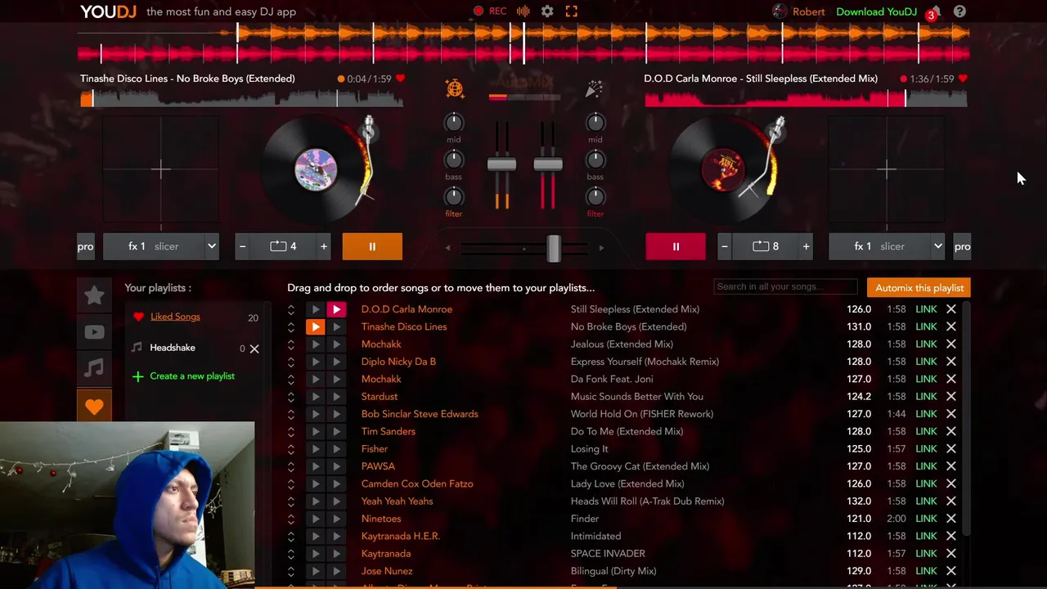Click right deck bass knob
Image resolution: width=1047 pixels, height=589 pixels.
click(x=595, y=160)
